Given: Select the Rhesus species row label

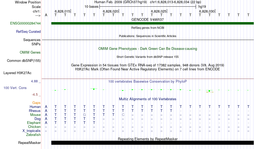Looking at the screenshot, I should [35, 111].
